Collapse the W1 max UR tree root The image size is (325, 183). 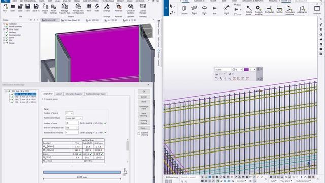6,91
